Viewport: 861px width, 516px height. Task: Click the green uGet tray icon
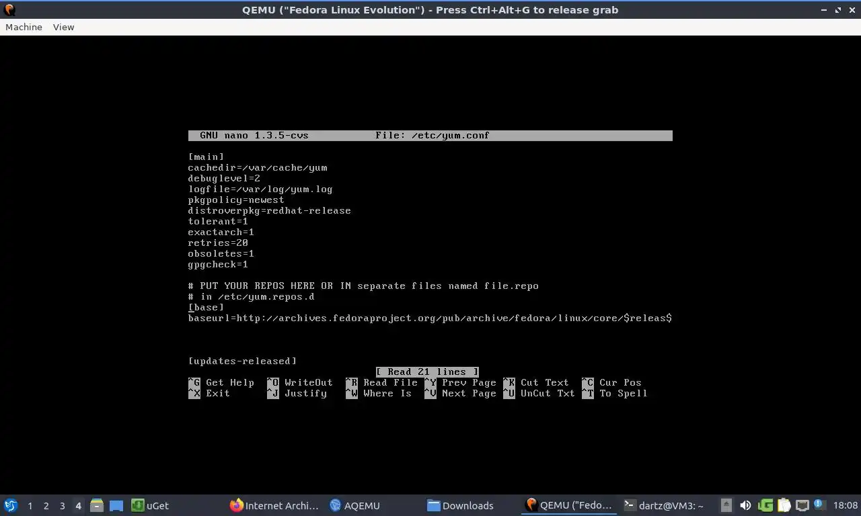tap(765, 505)
